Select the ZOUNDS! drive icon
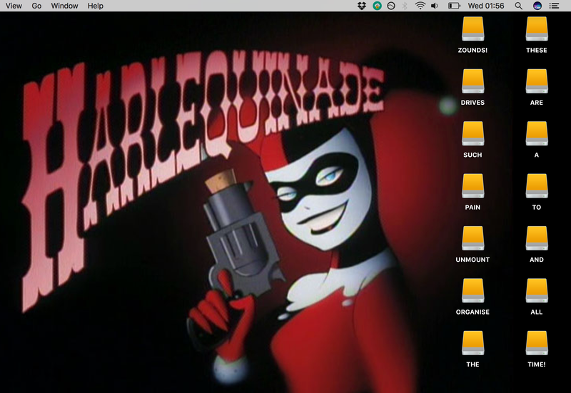The height and width of the screenshot is (393, 571). 473,29
